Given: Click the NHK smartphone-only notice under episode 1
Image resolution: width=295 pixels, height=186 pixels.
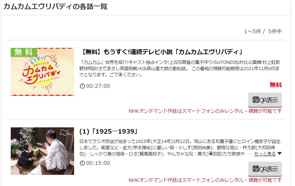Looking at the screenshot, I should 205,180.
